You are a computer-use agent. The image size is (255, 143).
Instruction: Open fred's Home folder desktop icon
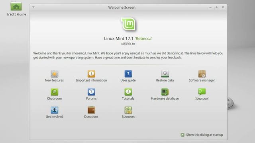(x=16, y=6)
